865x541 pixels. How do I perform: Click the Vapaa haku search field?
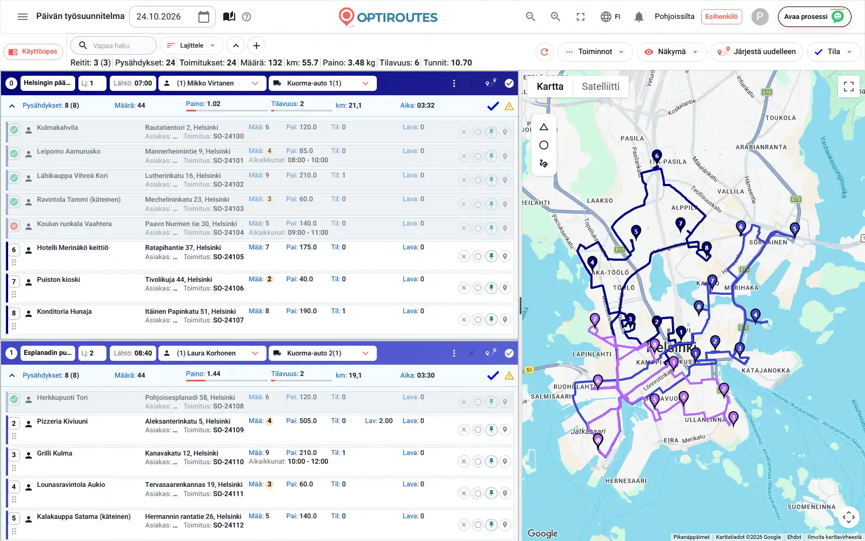114,45
